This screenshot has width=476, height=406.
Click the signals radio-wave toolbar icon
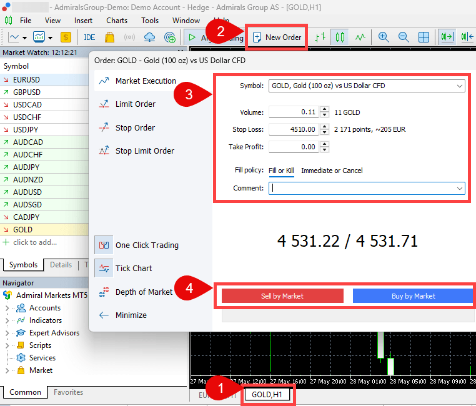130,37
